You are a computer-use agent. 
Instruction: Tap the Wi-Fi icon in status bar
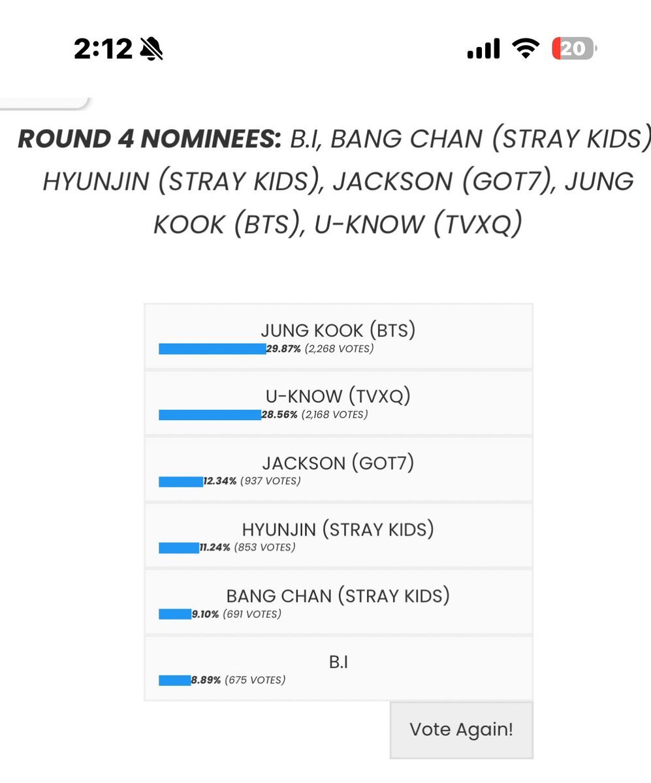[x=525, y=48]
